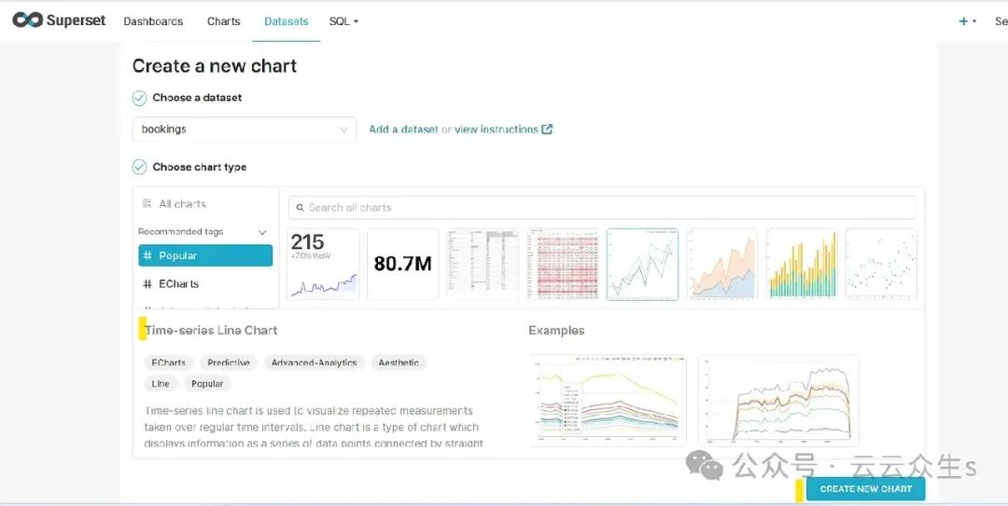Click the Superset logo icon
The height and width of the screenshot is (506, 1008).
click(27, 21)
